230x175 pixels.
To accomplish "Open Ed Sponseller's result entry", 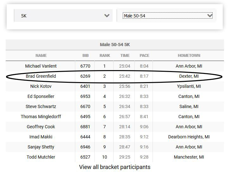I will [41, 96].
